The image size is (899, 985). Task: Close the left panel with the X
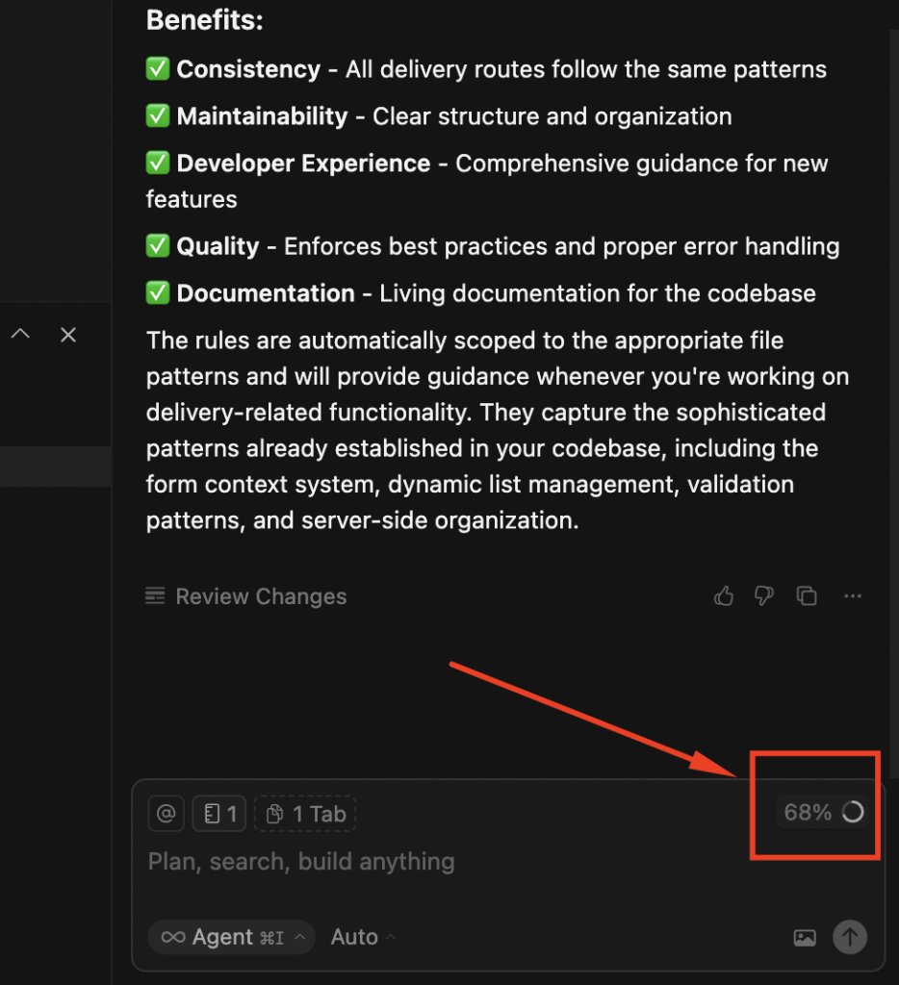68,335
